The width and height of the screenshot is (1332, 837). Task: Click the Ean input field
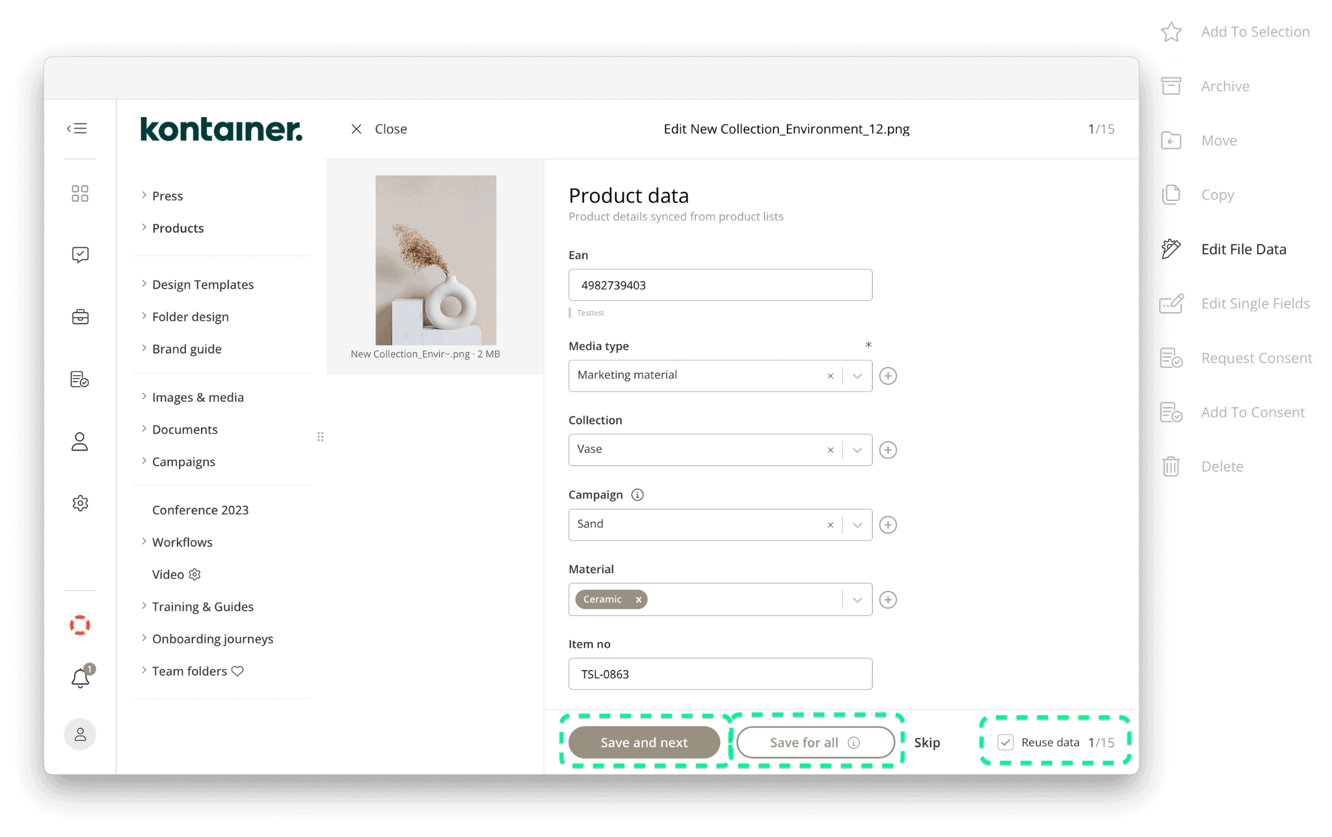(x=719, y=284)
